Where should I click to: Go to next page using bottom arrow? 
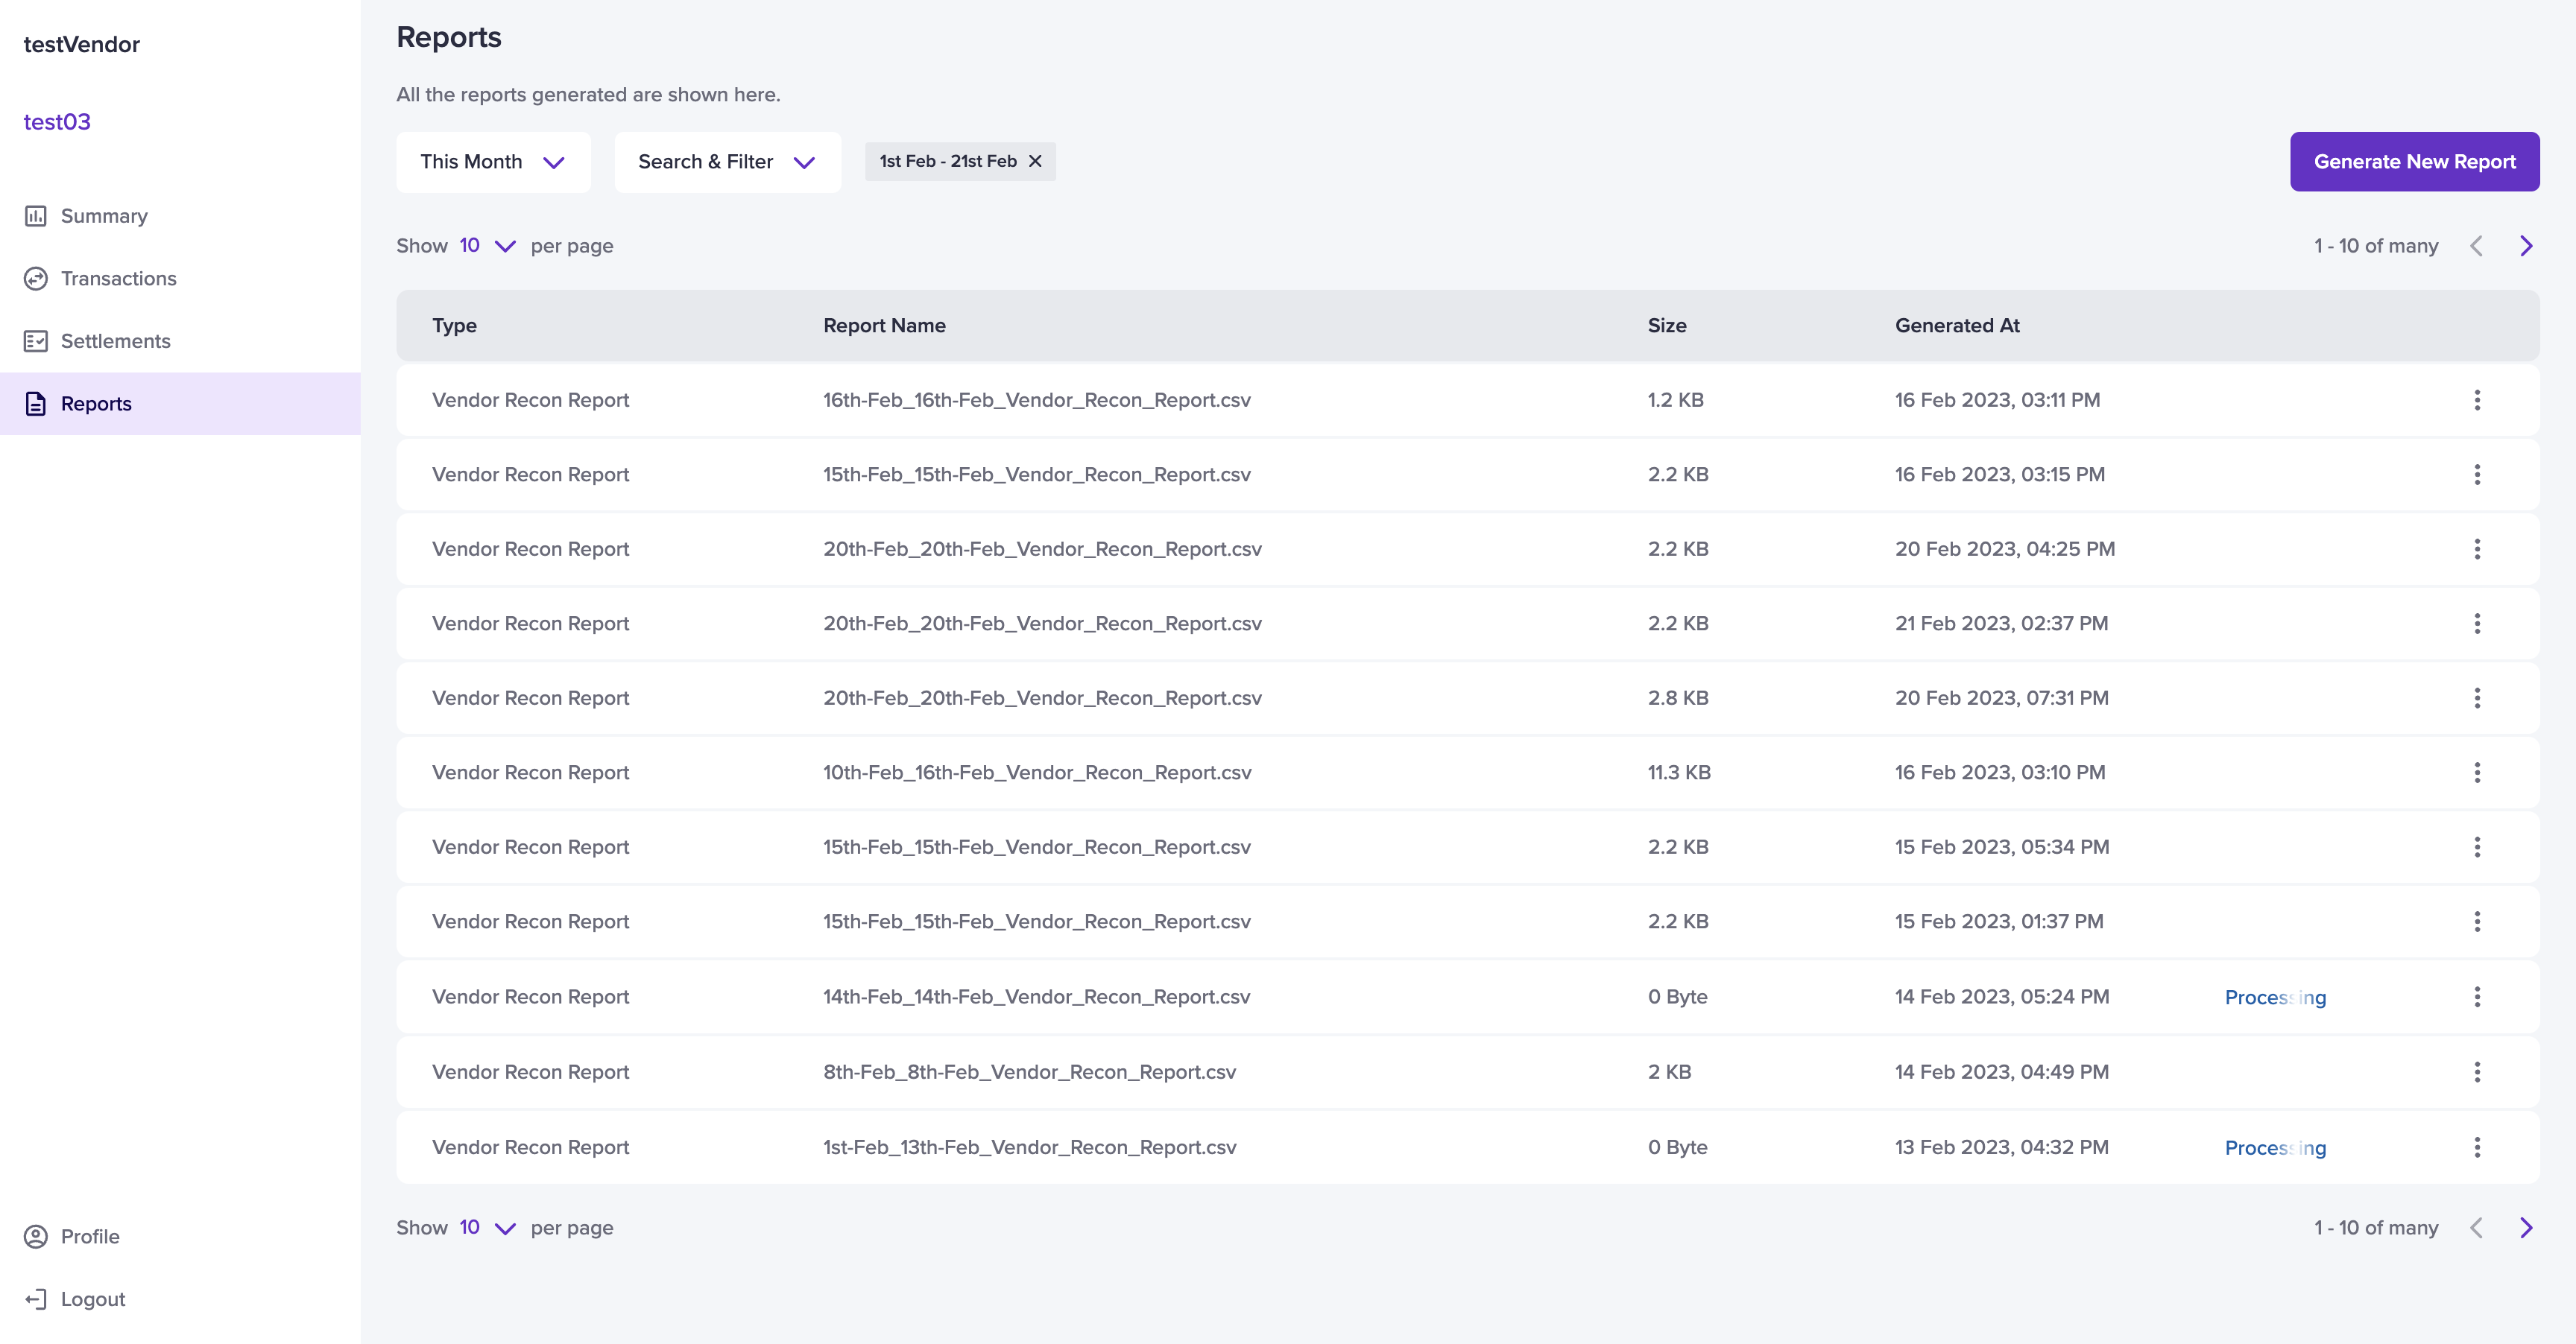tap(2526, 1228)
